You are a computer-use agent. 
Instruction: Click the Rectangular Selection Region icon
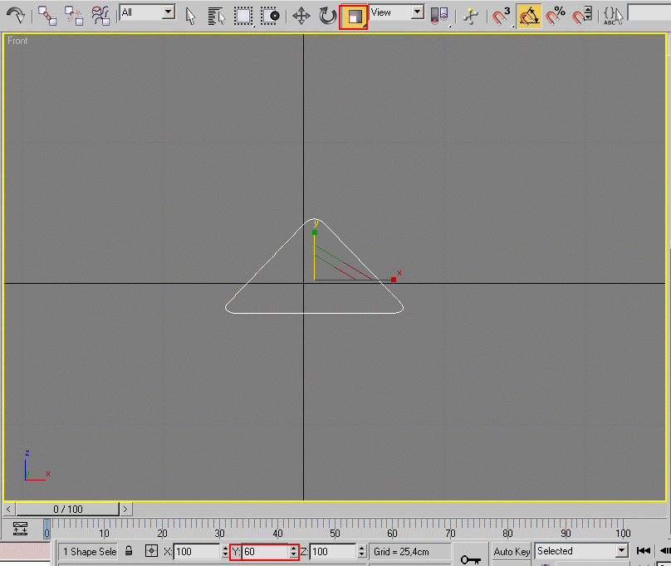click(x=243, y=17)
